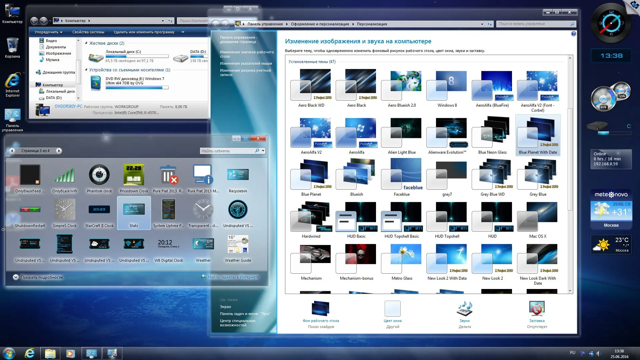
Task: Select Aero Blueish 2.0 theme thumbnail
Action: [402, 86]
